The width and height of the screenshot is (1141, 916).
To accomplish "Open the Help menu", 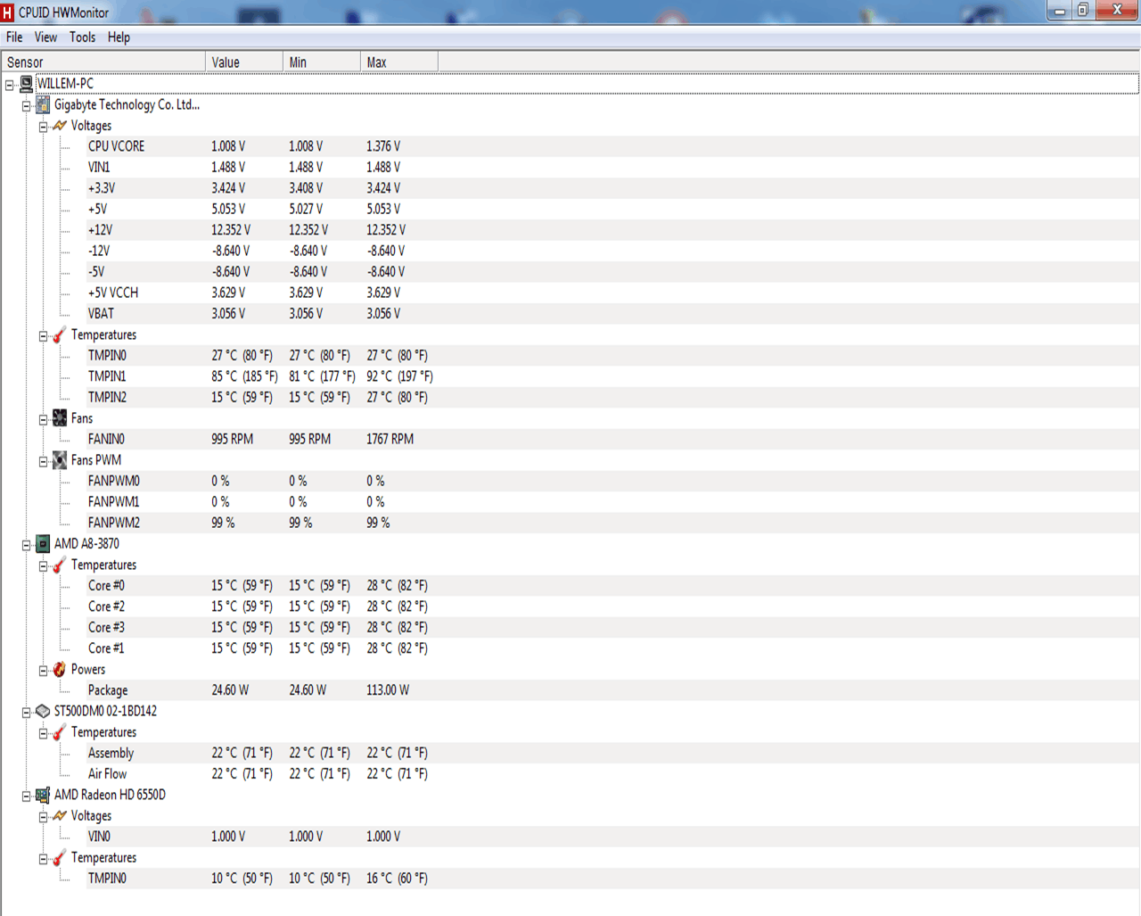I will pos(119,37).
